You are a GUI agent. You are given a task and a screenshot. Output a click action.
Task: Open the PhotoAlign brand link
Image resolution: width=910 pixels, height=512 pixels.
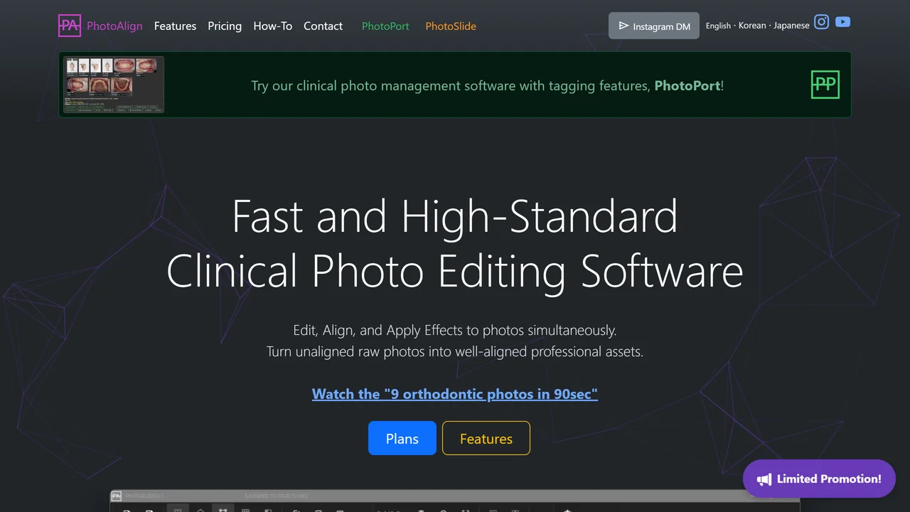114,26
